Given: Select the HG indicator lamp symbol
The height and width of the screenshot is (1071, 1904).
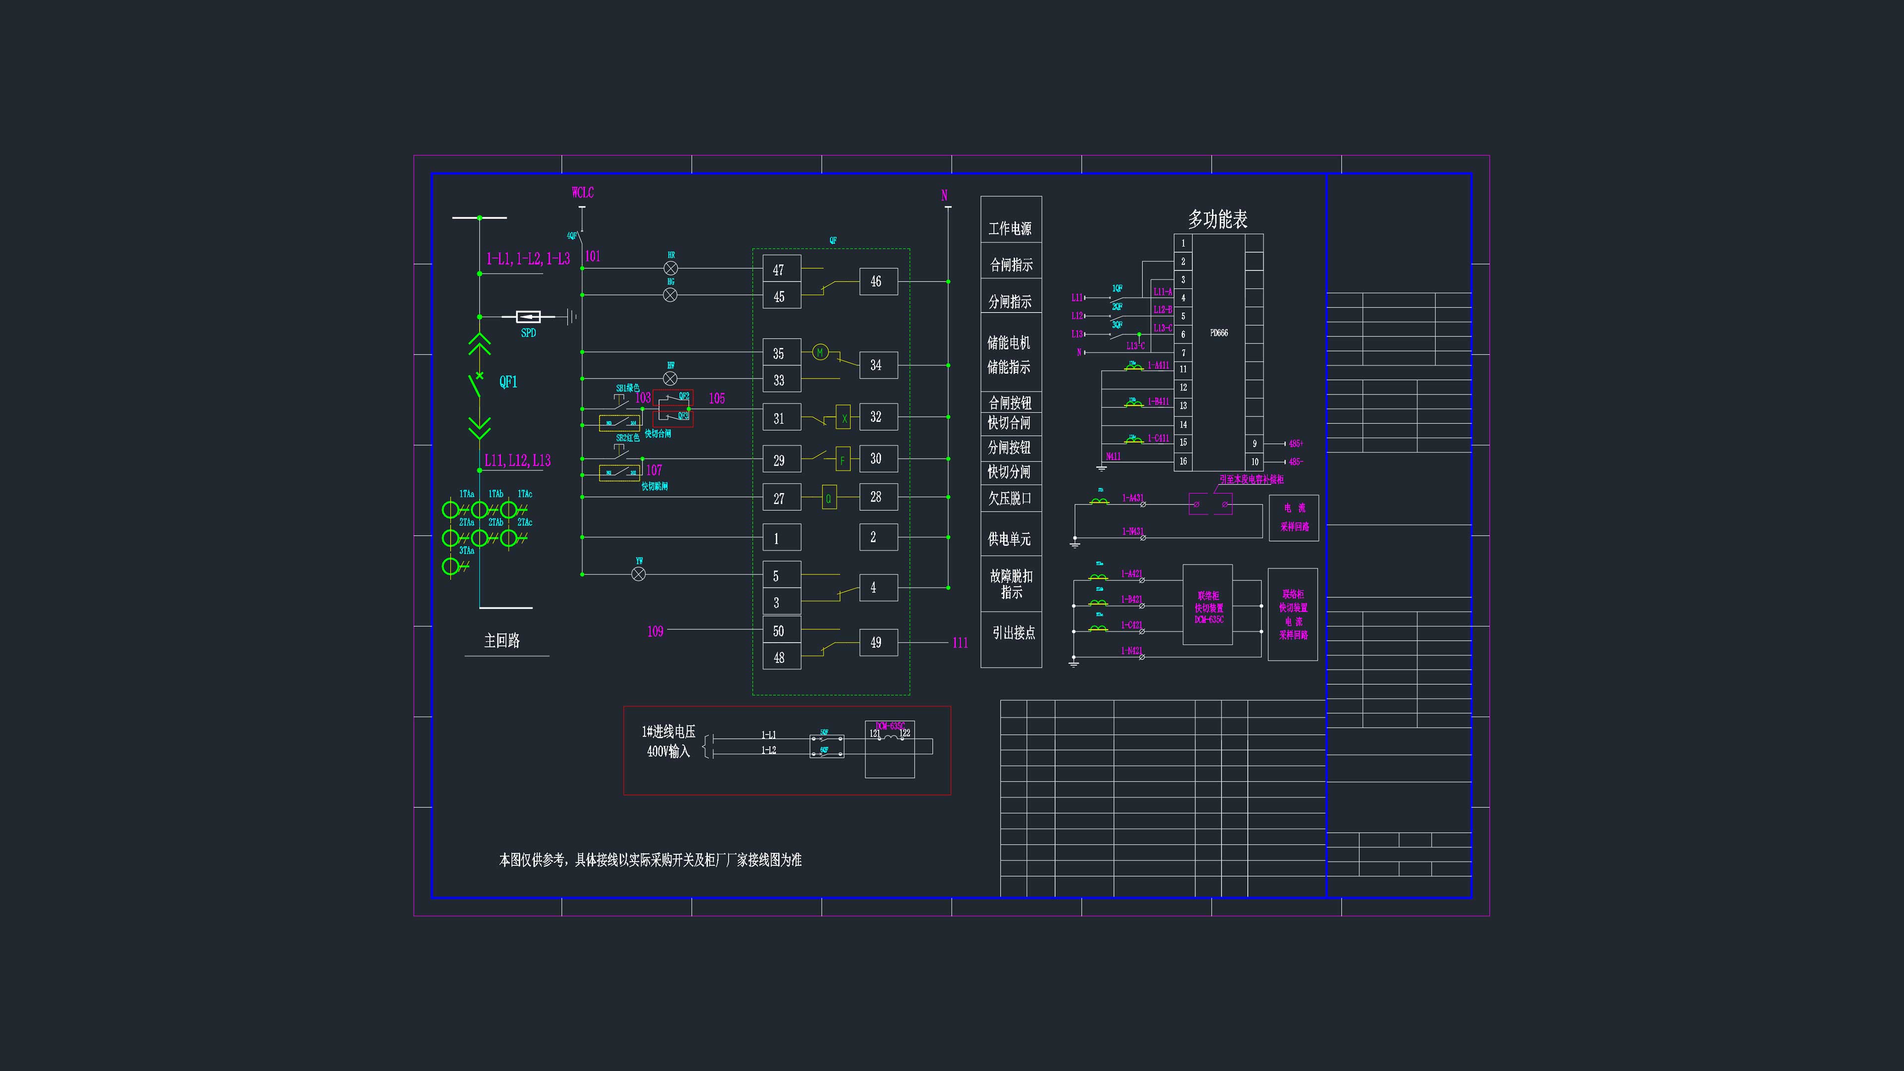Looking at the screenshot, I should (670, 295).
